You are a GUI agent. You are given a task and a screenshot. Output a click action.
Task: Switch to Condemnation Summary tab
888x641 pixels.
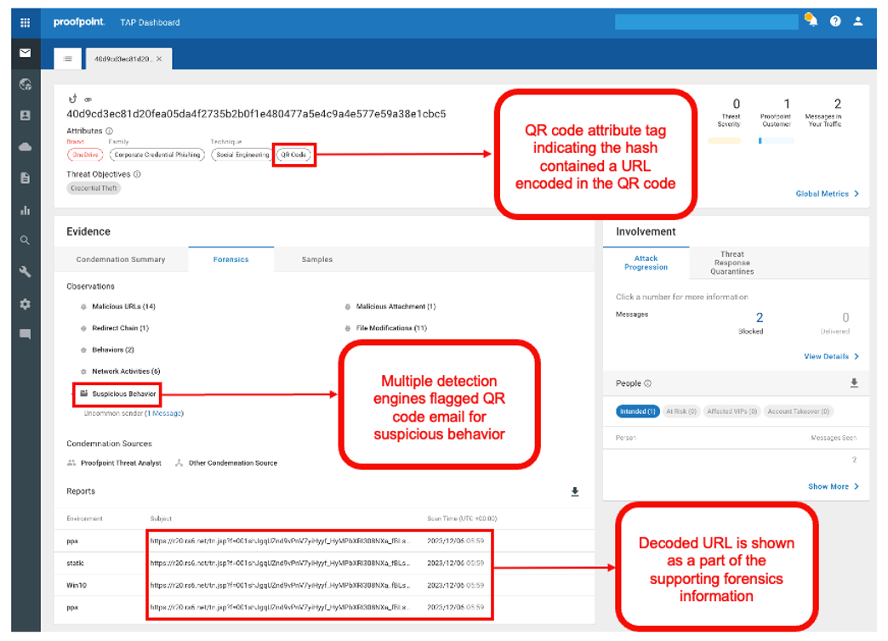[121, 259]
